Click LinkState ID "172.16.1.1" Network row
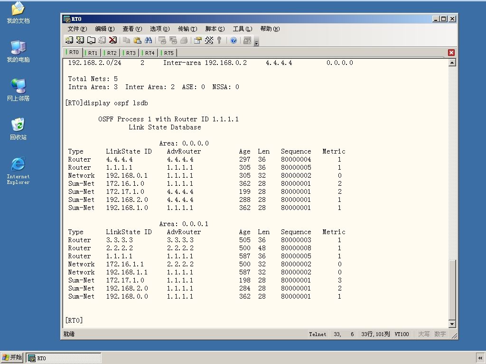The width and height of the screenshot is (486, 364). click(125, 264)
